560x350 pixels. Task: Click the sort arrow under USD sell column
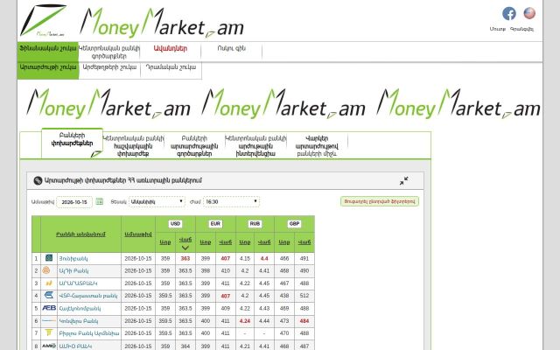(x=185, y=248)
